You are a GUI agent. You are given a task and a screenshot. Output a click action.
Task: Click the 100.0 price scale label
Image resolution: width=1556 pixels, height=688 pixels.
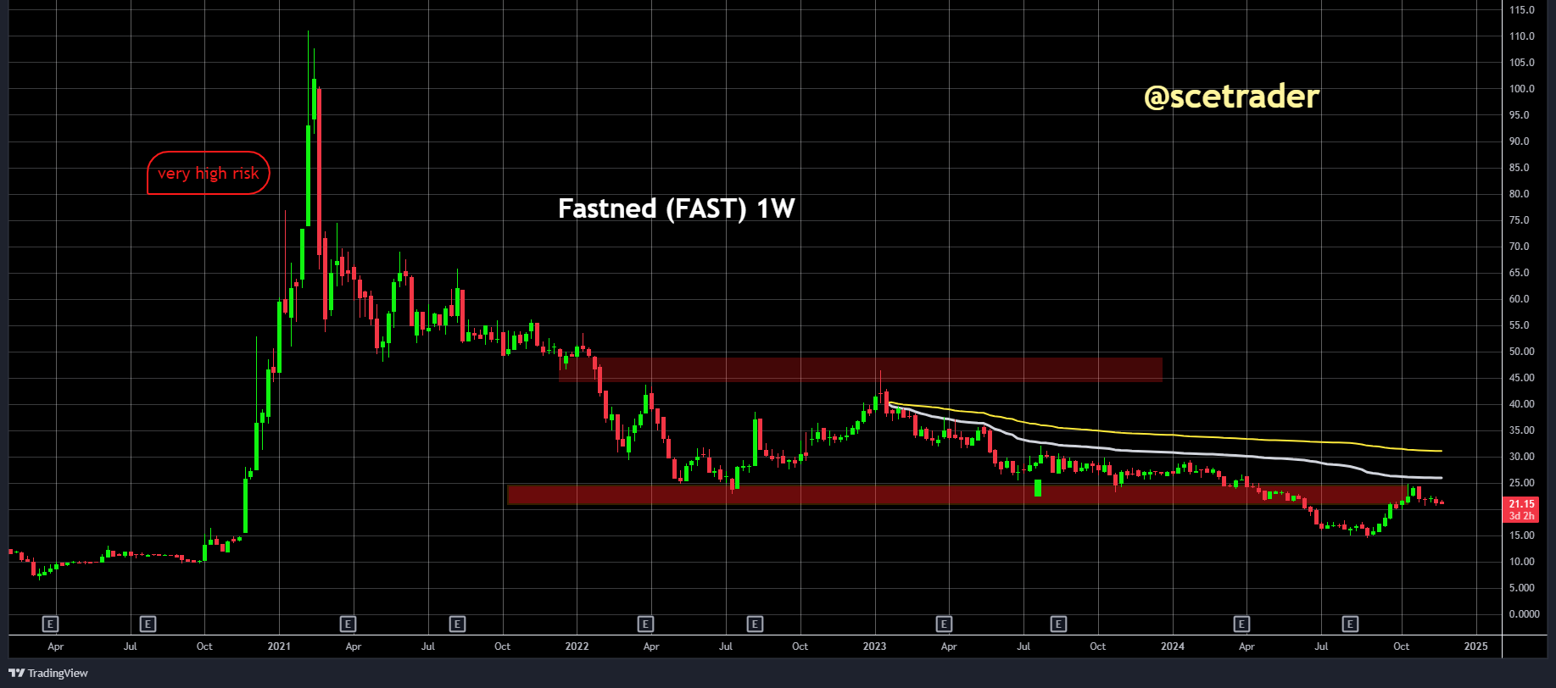(1522, 89)
